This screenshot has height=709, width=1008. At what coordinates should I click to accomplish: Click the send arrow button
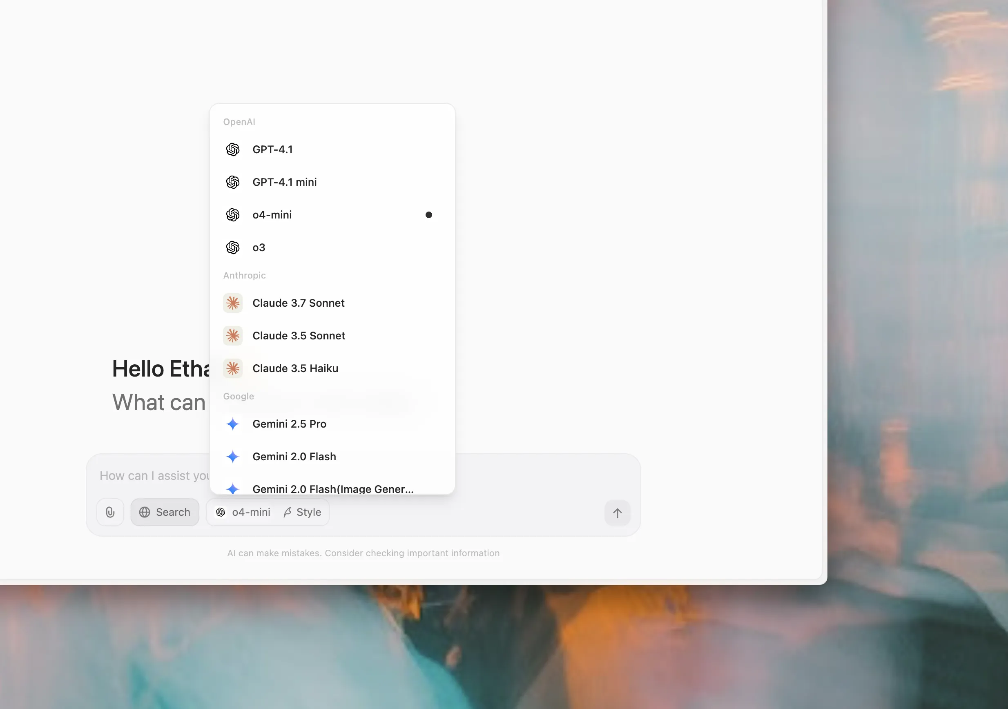617,513
